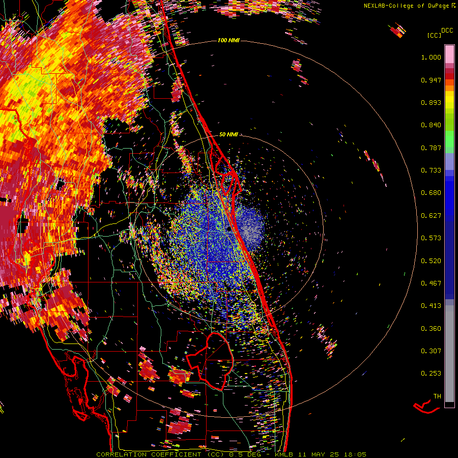Pick the bright green color bar segment
The width and height of the screenshot is (458, 458).
click(449, 139)
